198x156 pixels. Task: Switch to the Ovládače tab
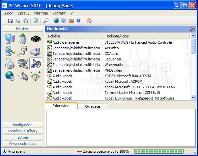coord(93,106)
